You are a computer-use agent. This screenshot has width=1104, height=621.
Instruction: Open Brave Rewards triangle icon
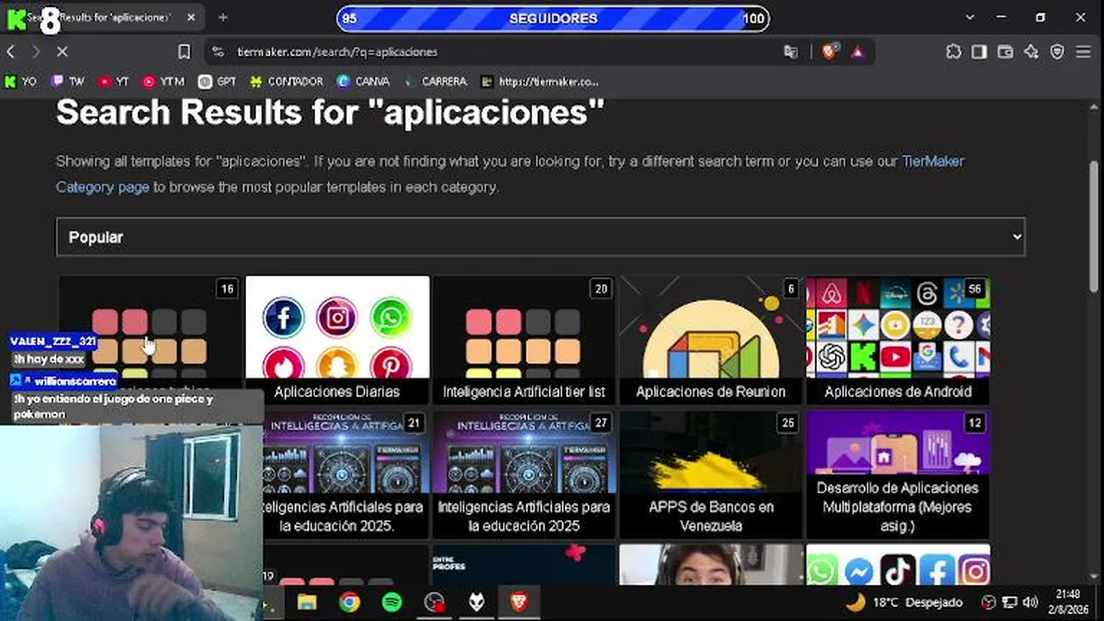click(857, 52)
